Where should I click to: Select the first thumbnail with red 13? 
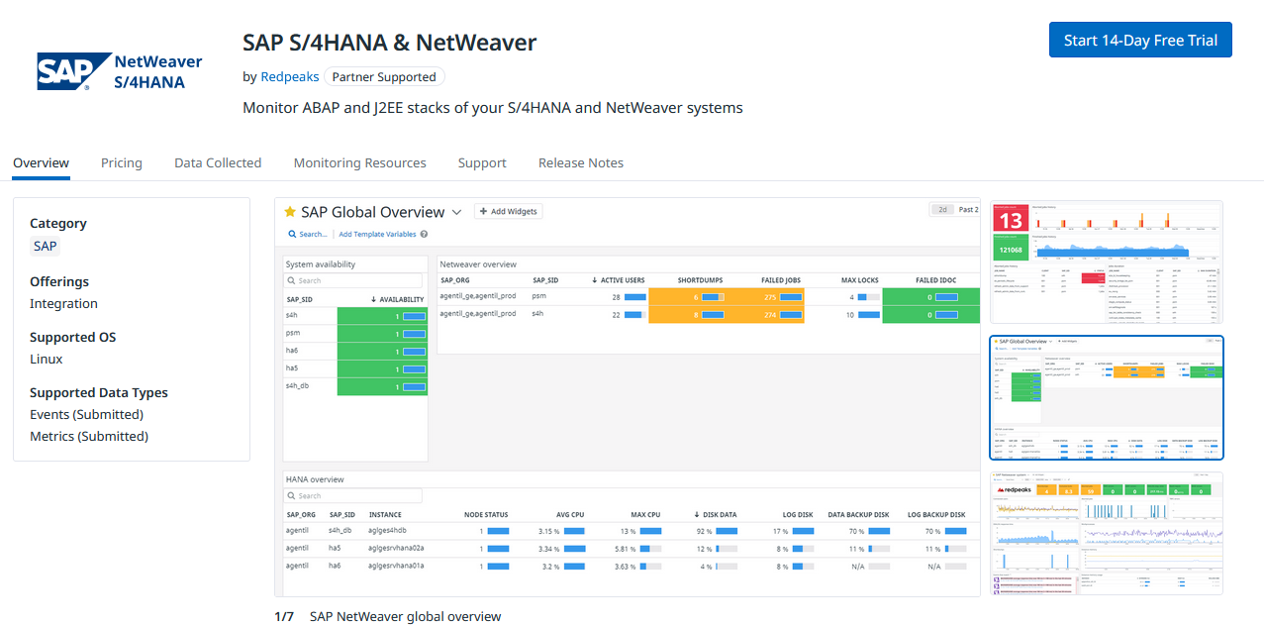1107,261
